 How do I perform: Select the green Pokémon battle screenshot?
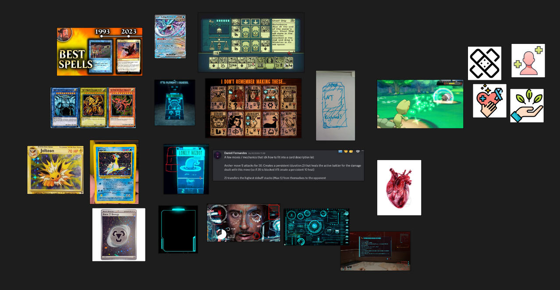[420, 104]
